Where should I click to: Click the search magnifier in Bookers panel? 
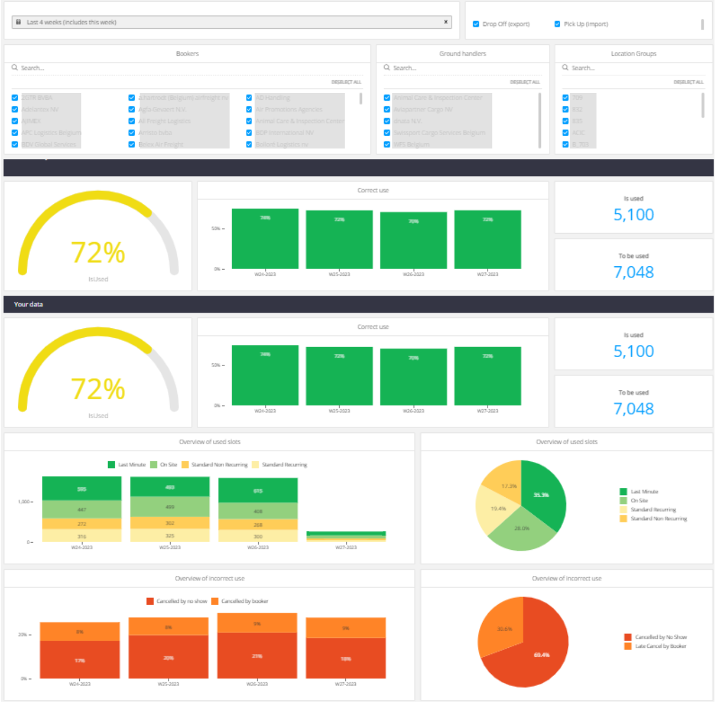15,68
